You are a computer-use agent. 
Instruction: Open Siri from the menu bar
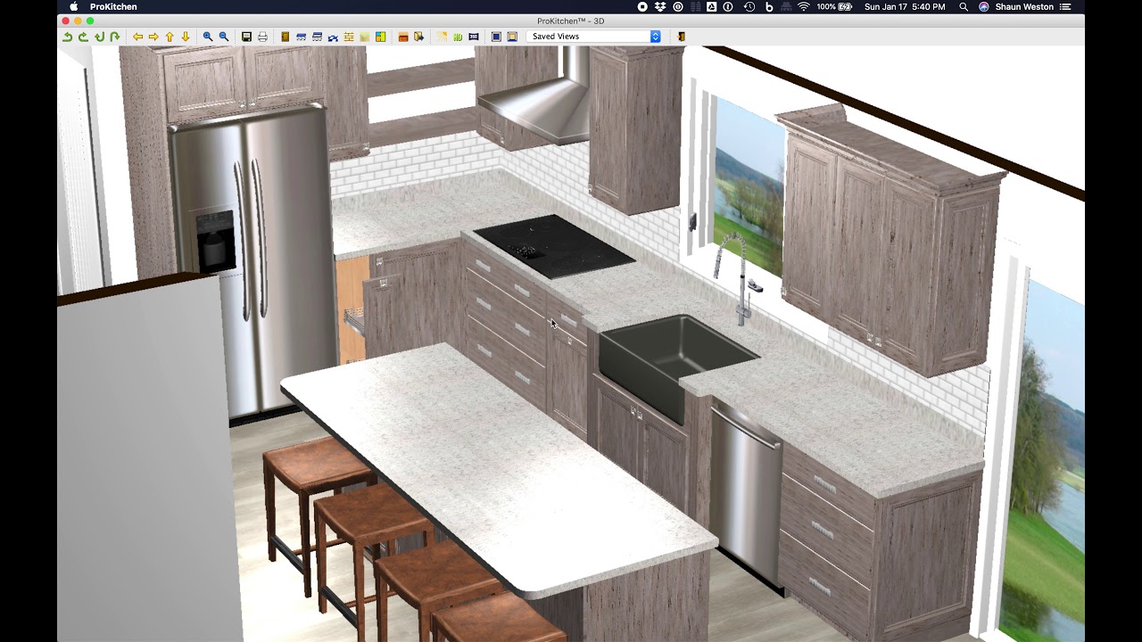(x=984, y=6)
